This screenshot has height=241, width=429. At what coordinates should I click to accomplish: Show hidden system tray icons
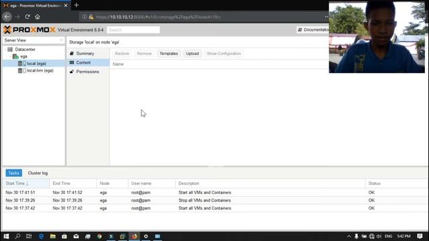349,236
